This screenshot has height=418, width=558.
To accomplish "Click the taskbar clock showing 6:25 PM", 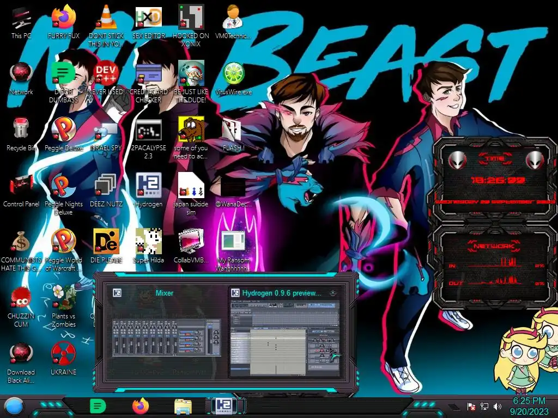I will 529,406.
